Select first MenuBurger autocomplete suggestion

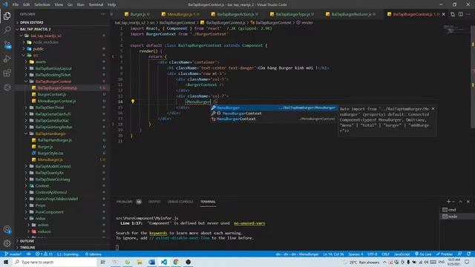pos(274,108)
